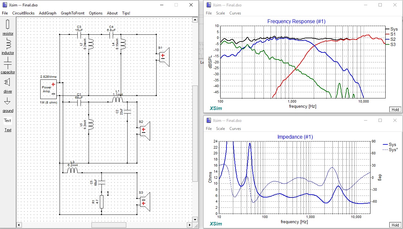Select inductor L2 0.24mH in schematic

[x=91, y=45]
